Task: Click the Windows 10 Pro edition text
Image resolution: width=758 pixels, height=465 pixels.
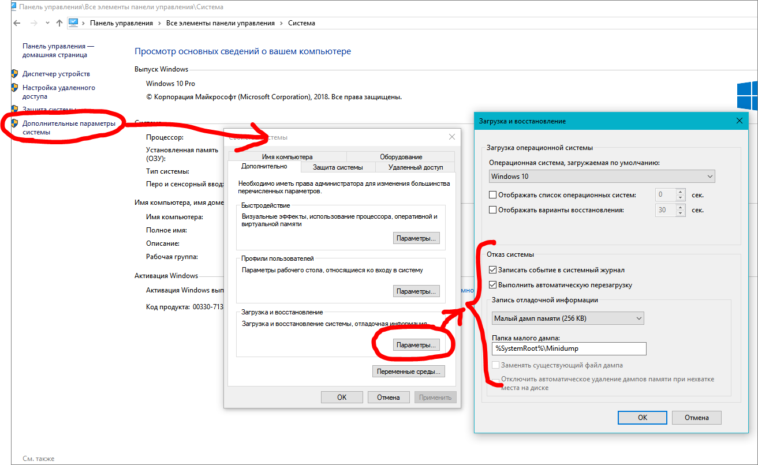Action: pos(170,84)
